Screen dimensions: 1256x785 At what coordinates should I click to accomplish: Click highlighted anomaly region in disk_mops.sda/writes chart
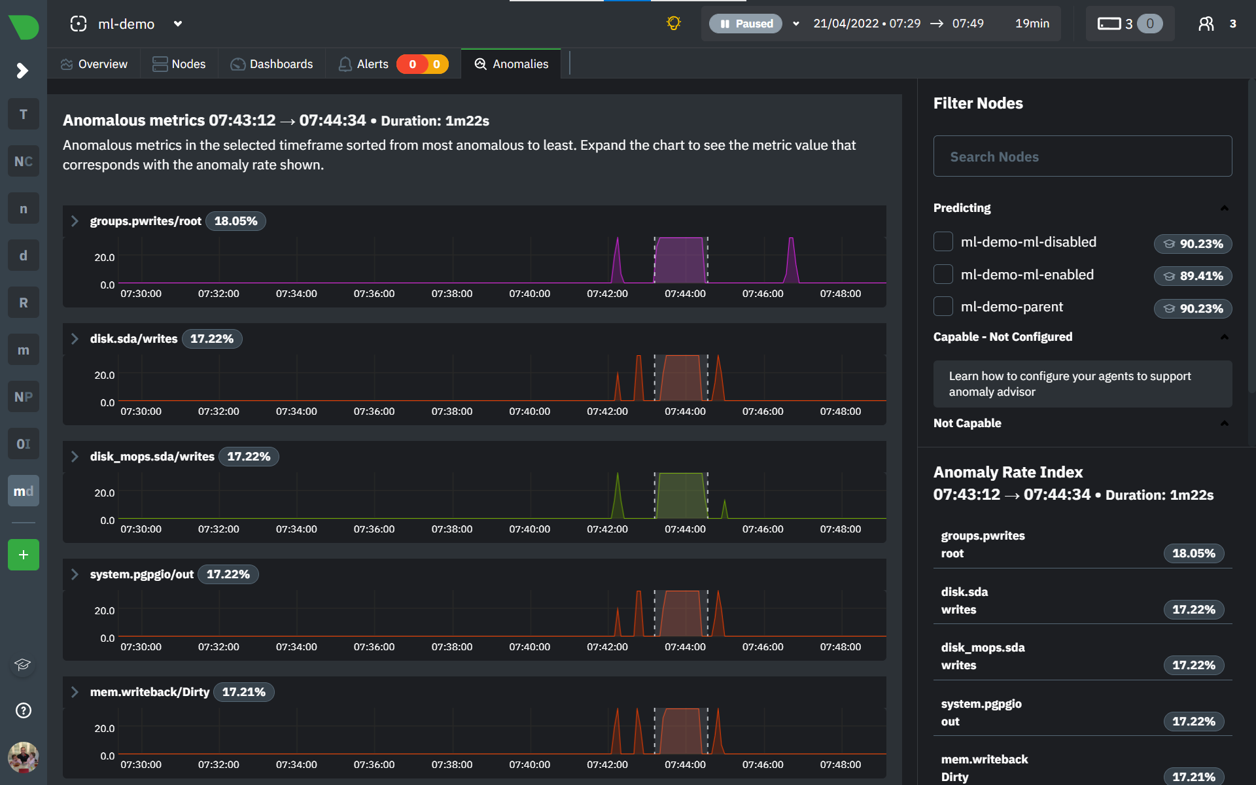681,496
